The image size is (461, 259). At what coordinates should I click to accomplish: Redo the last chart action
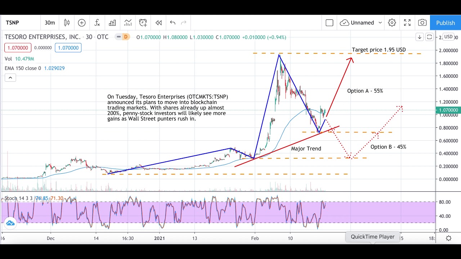coord(184,23)
